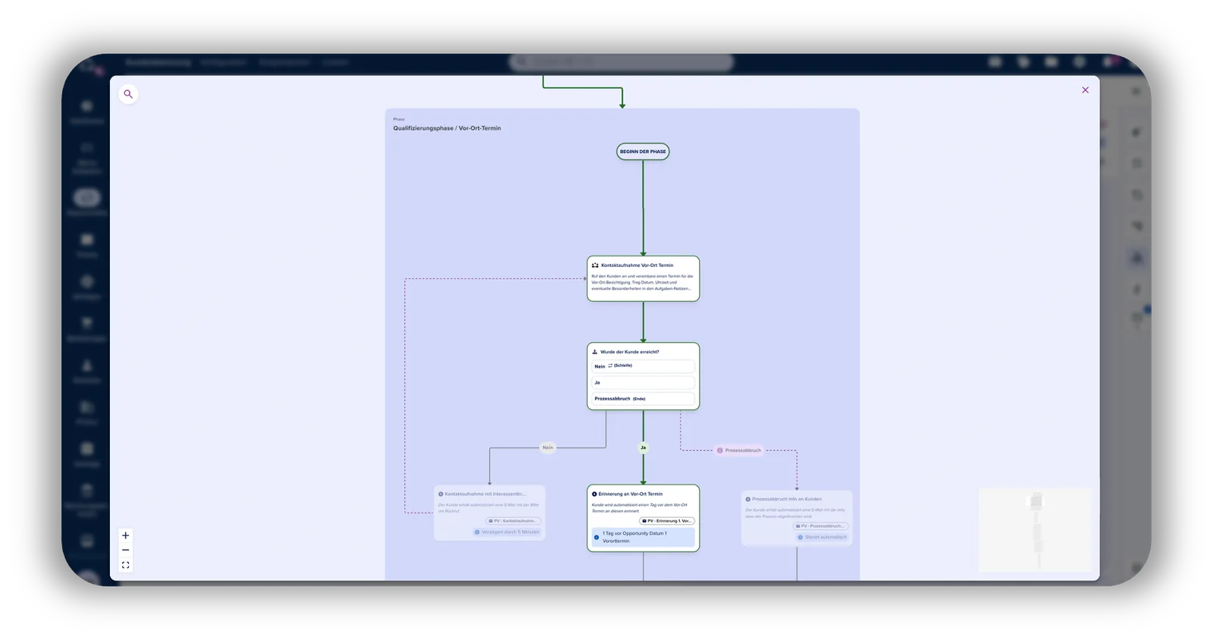Choose the Nein (Schleife) answer row
This screenshot has width=1213, height=640.
643,366
